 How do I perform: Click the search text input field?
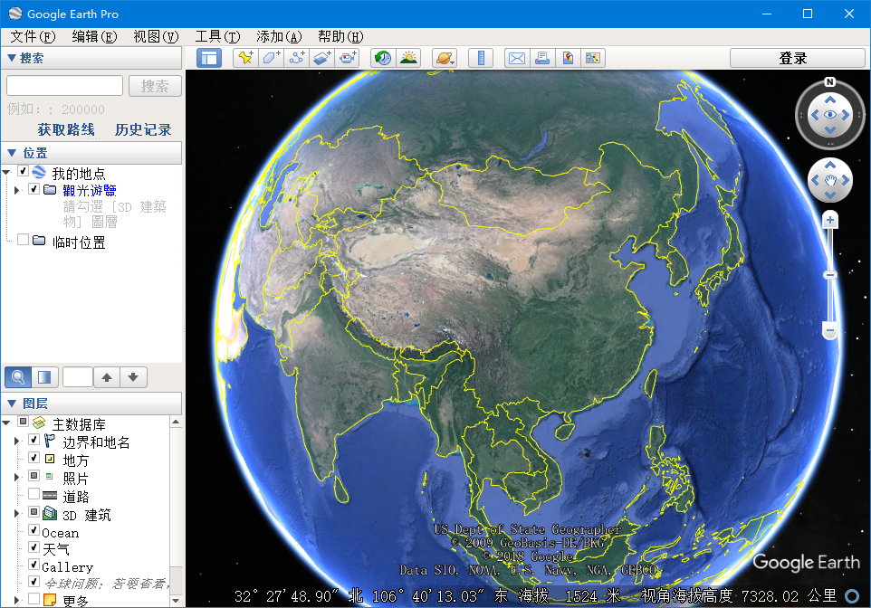64,86
